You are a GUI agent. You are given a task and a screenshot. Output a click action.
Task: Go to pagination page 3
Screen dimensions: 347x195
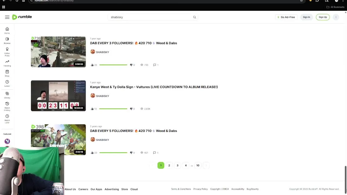[178, 165]
